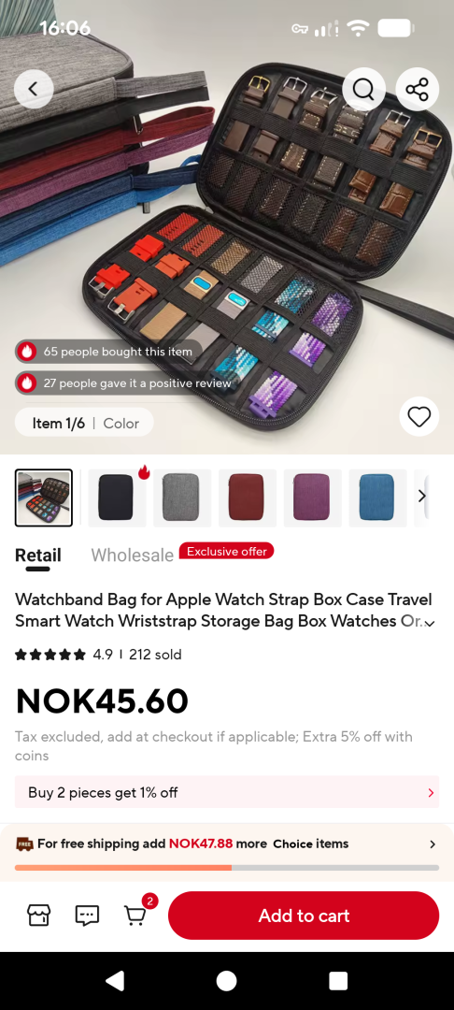
Task: Show more color thumbnails arrow
Action: pyautogui.click(x=422, y=496)
